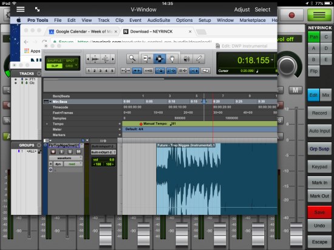Click the MIDI zoom button
The height and width of the screenshot is (250, 334).
106,59
